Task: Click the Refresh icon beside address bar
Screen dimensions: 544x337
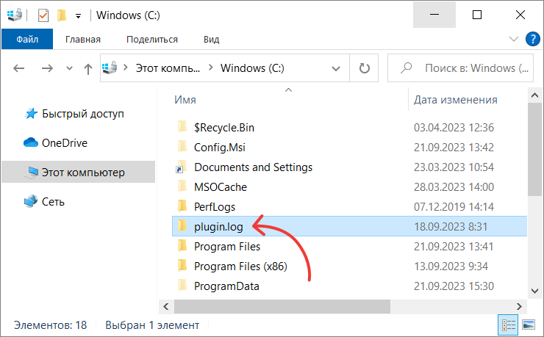Action: (x=364, y=68)
